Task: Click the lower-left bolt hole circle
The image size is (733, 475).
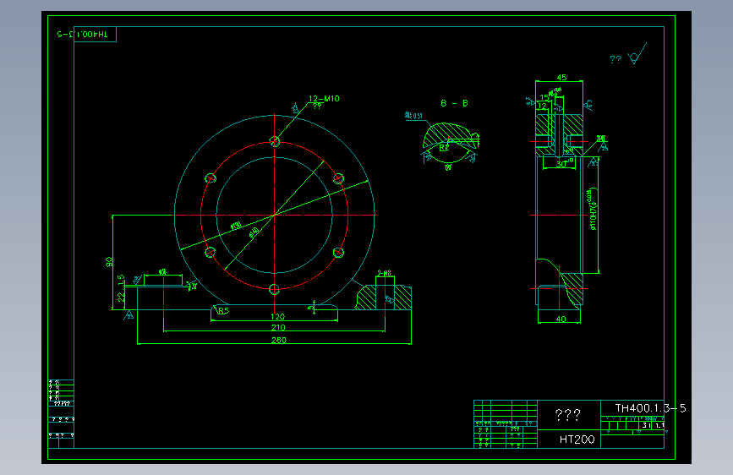Action: point(211,253)
